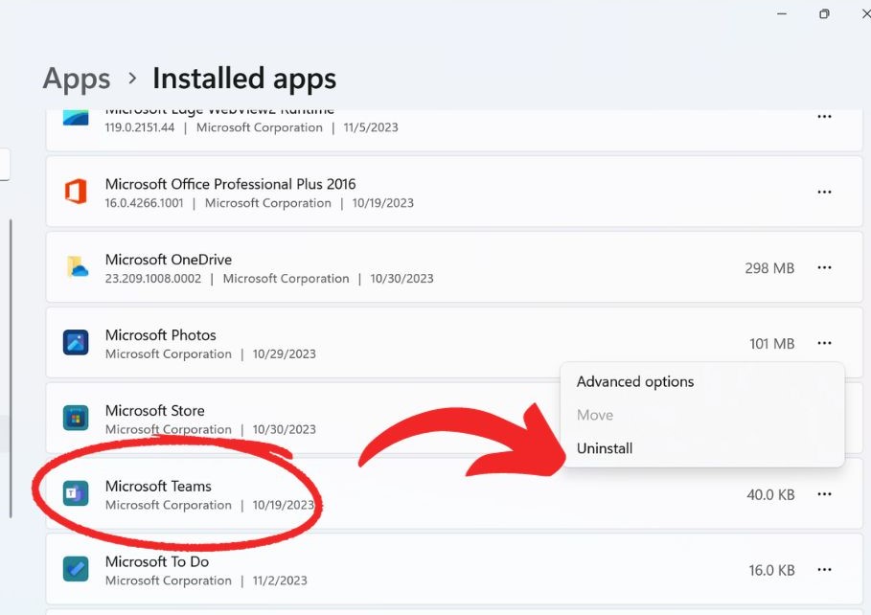Click the 298 MB size of OneDrive
The image size is (871, 615).
(x=769, y=268)
